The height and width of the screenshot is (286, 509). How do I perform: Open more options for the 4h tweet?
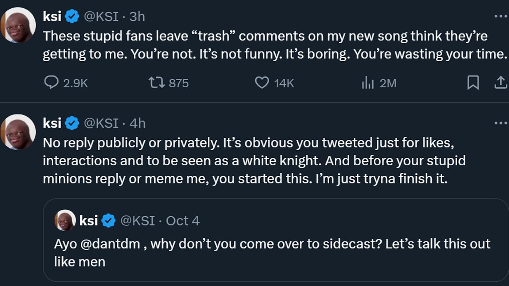[x=500, y=123]
